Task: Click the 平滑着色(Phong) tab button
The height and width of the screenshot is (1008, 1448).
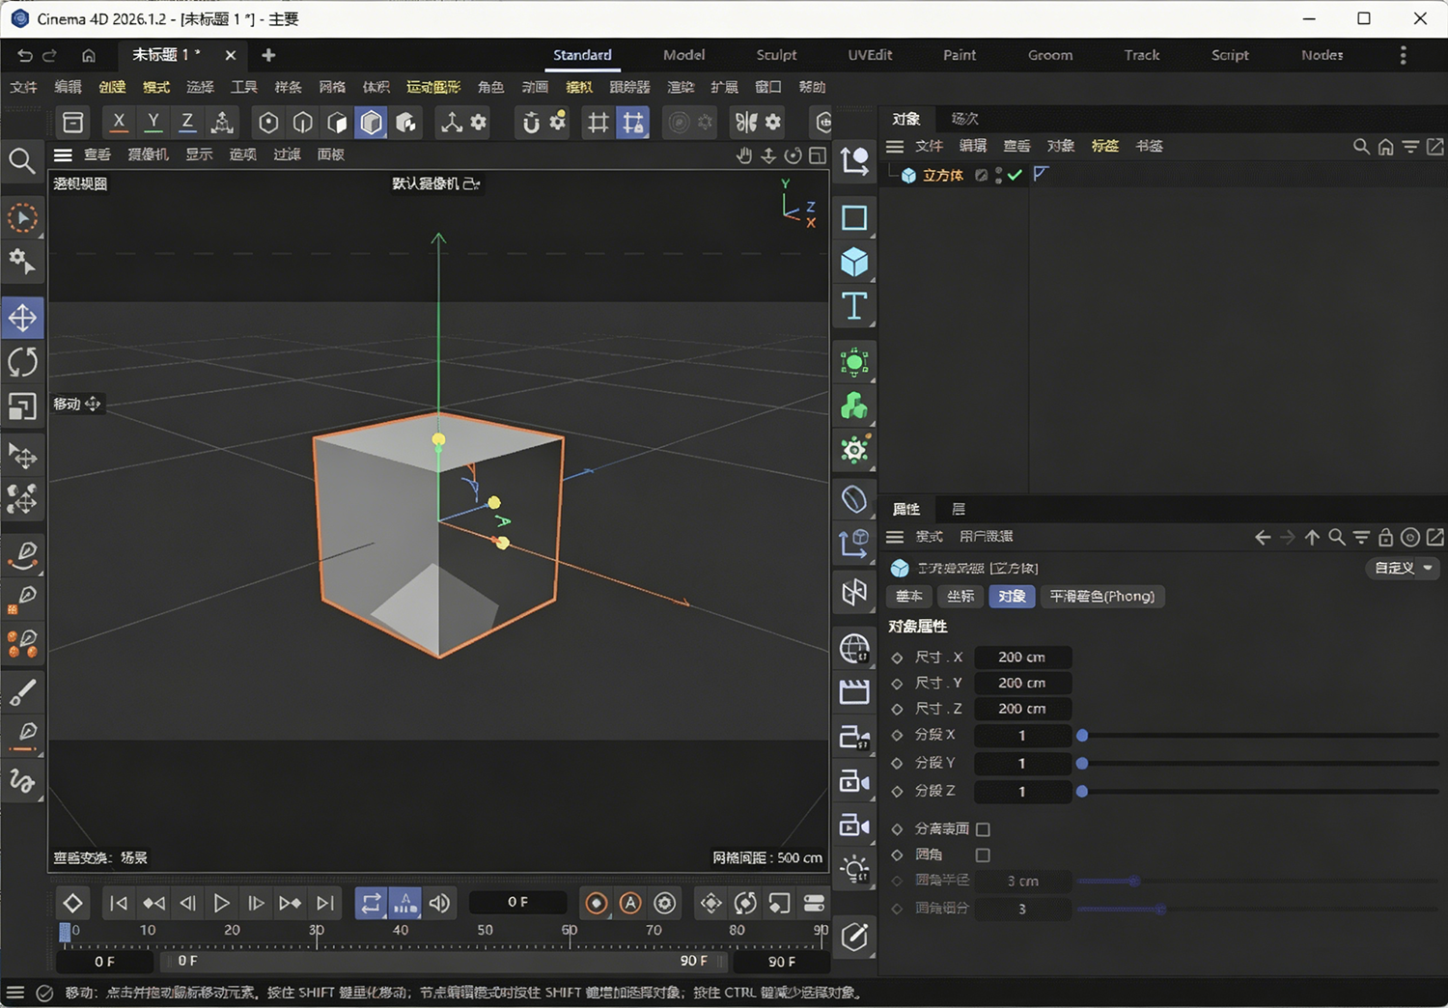Action: coord(1101,596)
